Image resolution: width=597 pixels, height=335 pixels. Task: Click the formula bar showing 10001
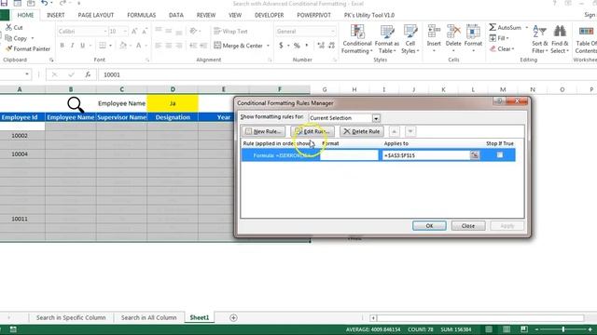click(346, 74)
